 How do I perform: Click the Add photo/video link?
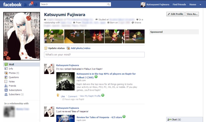pos(81,48)
